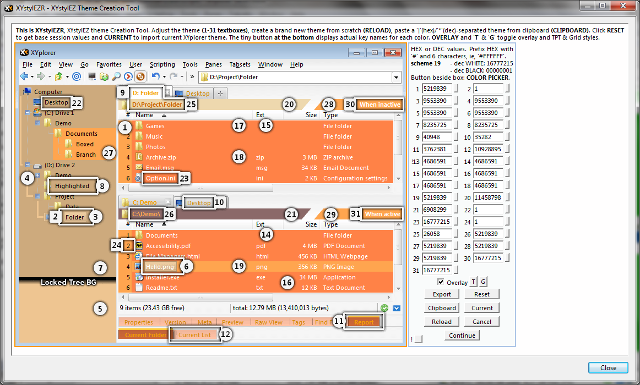Click the New Folder icon with green plus
640x385 pixels.
click(x=104, y=76)
